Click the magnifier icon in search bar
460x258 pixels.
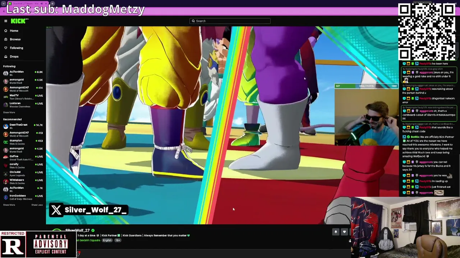pos(193,21)
